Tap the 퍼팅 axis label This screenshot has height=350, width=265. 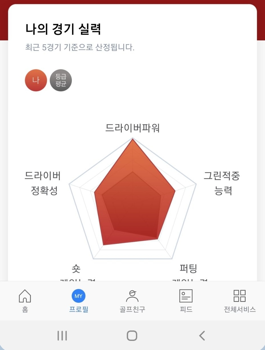click(x=188, y=268)
